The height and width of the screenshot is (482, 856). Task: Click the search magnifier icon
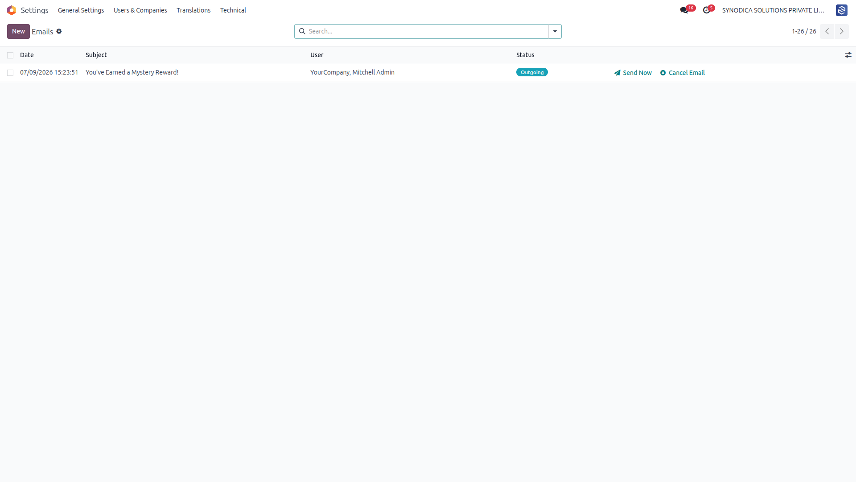click(302, 31)
